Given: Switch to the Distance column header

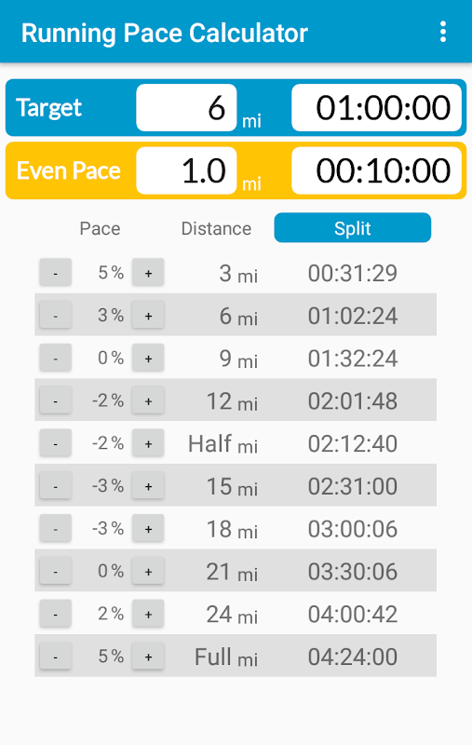Looking at the screenshot, I should [x=216, y=228].
